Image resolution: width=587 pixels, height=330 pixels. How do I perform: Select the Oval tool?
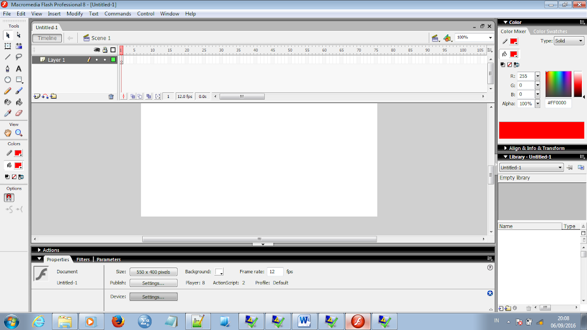7,80
